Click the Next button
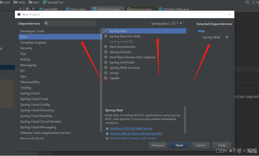Screen dimensions: 259x156 coord(179,145)
